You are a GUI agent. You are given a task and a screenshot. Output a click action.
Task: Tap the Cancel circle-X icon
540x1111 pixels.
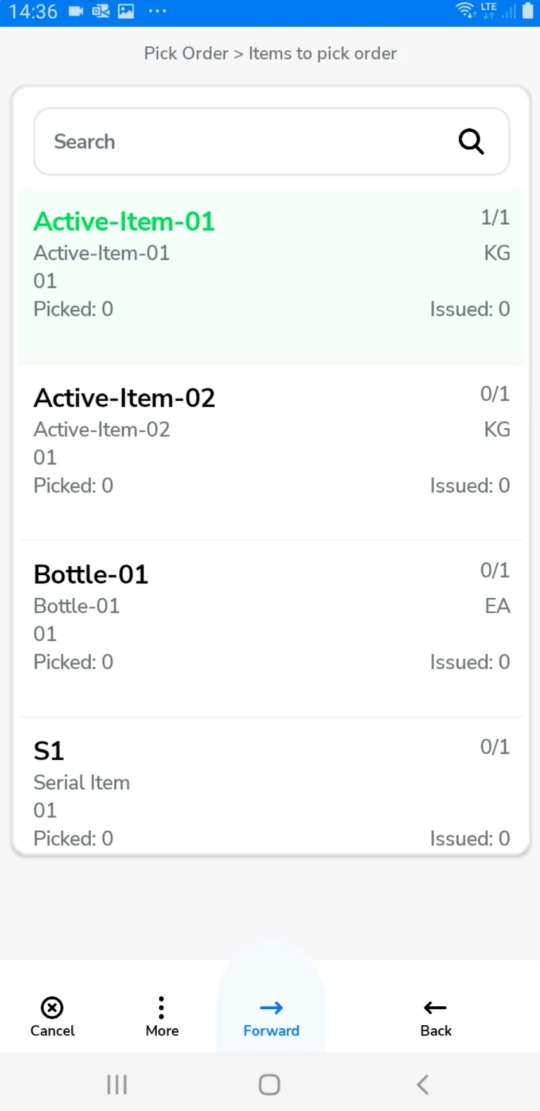coord(52,1007)
